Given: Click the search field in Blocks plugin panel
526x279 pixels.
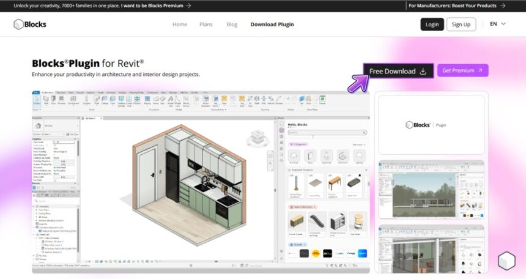Looking at the screenshot, I should pyautogui.click(x=327, y=132).
